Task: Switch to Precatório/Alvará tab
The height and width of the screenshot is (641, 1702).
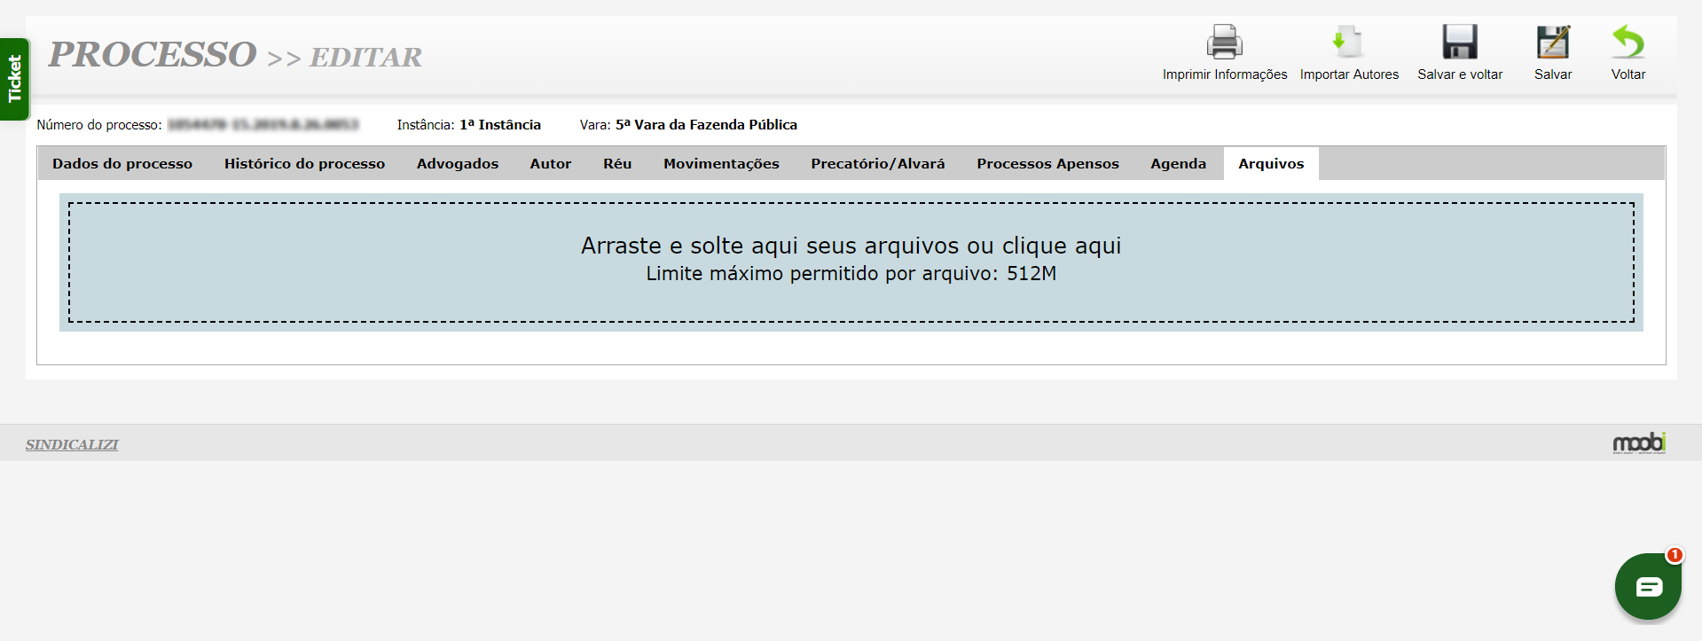Action: (878, 164)
